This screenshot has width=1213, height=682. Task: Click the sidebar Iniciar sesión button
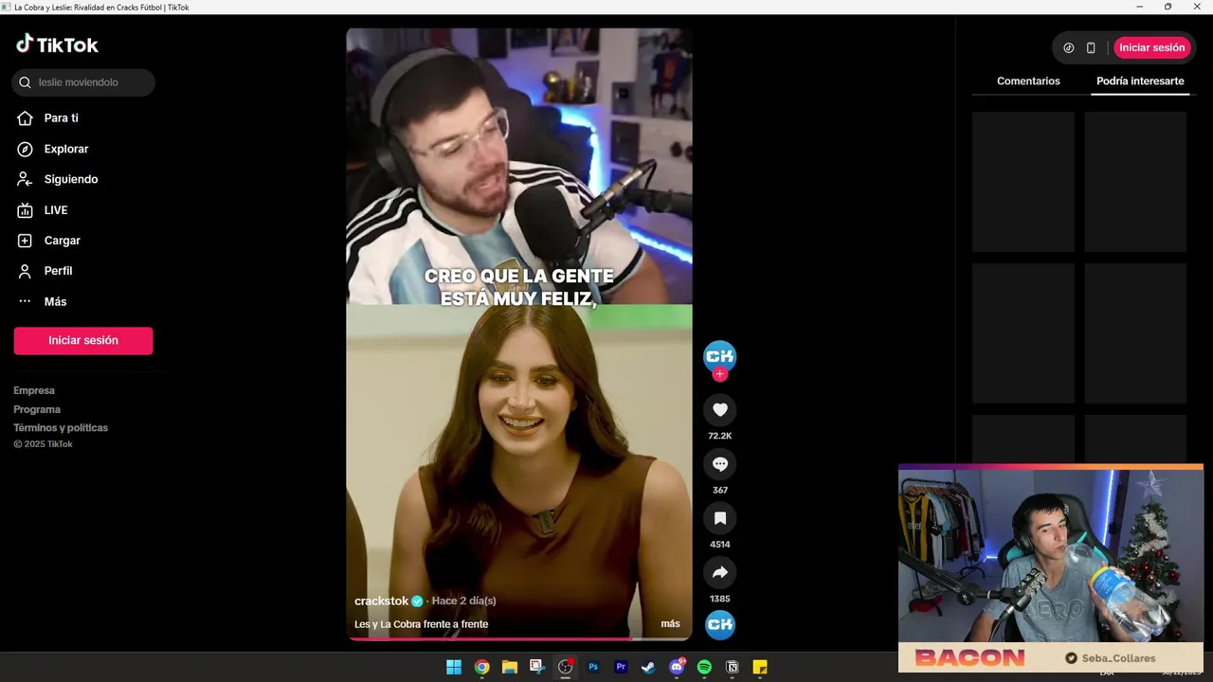pyautogui.click(x=83, y=341)
